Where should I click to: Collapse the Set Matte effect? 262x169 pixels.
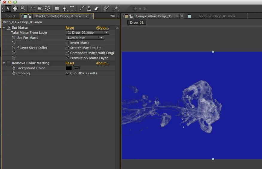coord(4,27)
